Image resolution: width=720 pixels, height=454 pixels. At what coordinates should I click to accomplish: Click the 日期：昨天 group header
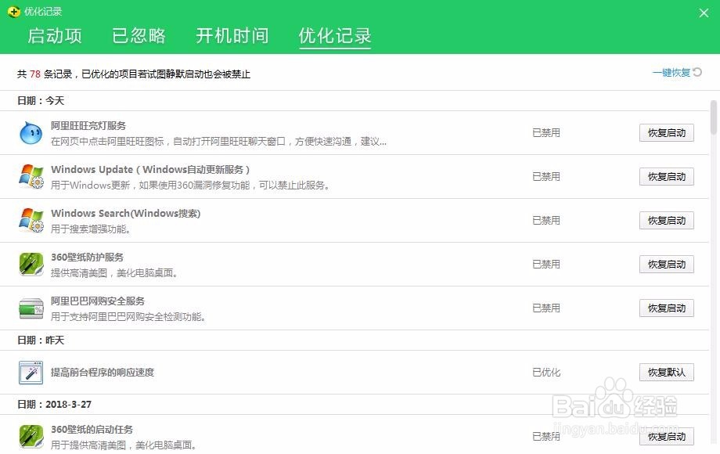tap(41, 340)
